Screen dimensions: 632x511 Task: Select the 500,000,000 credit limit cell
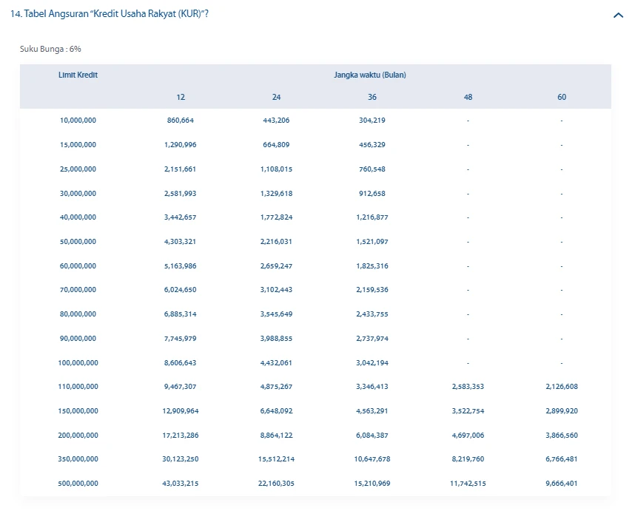click(76, 483)
